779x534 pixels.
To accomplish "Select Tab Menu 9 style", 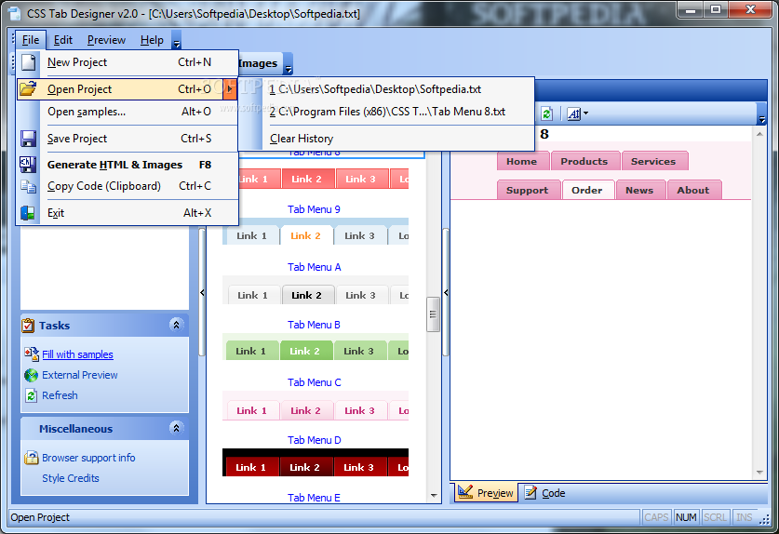I will point(314,209).
